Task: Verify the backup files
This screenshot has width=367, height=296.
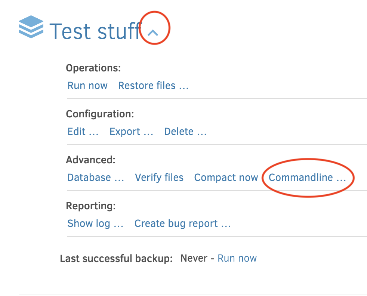Action: [x=159, y=177]
